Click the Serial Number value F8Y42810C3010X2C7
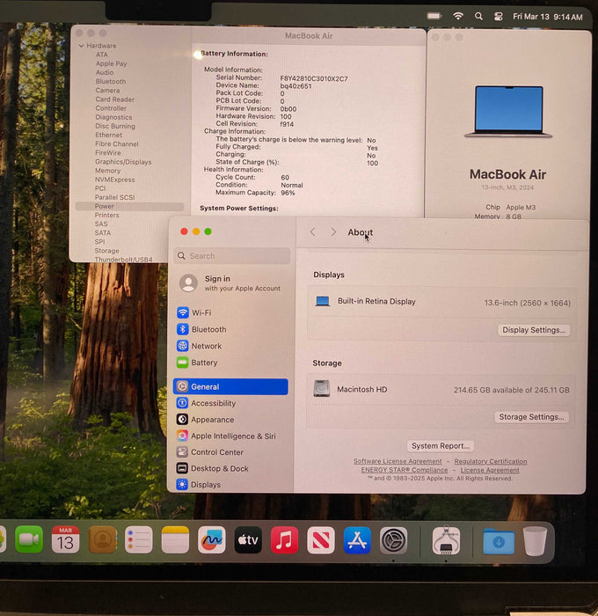This screenshot has height=616, width=598. point(314,78)
